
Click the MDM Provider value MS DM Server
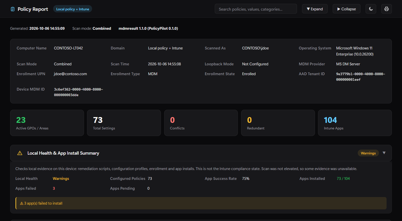tap(348, 64)
